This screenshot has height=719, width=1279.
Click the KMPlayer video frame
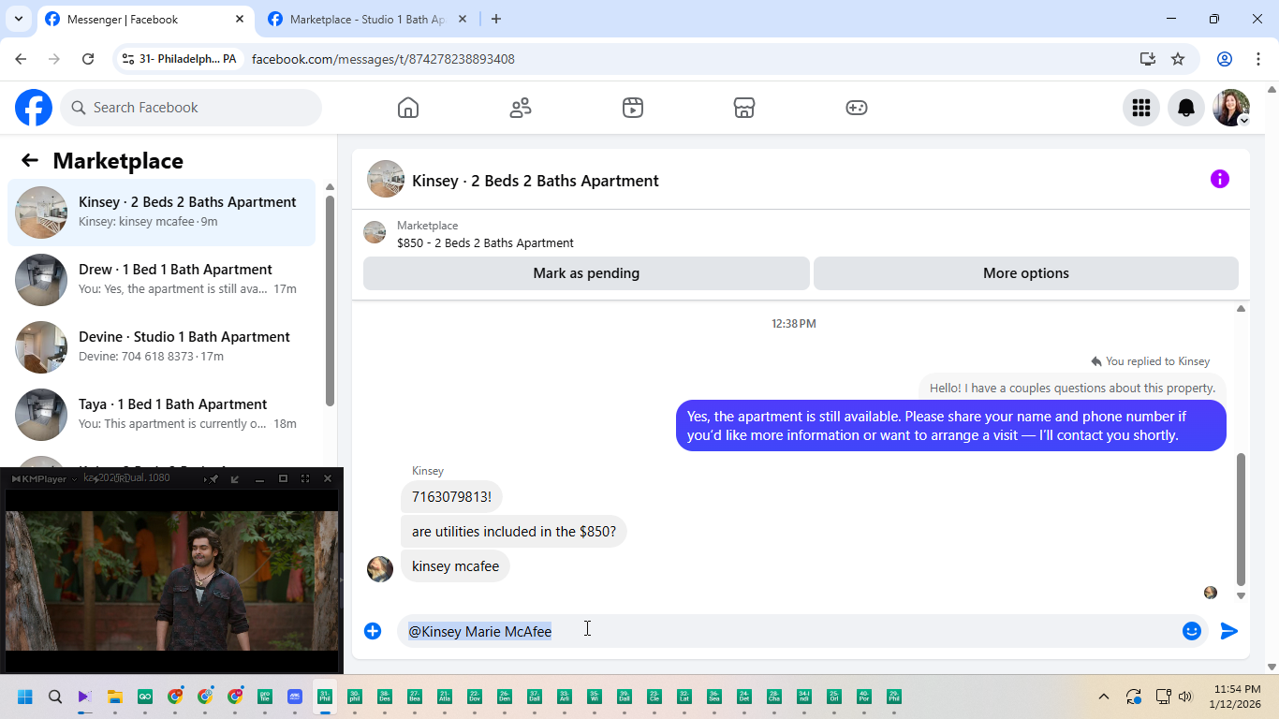172,581
